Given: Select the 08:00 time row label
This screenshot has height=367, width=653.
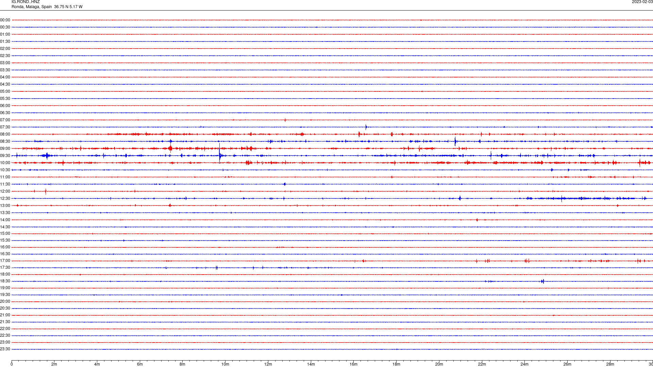Looking at the screenshot, I should tap(5, 134).
